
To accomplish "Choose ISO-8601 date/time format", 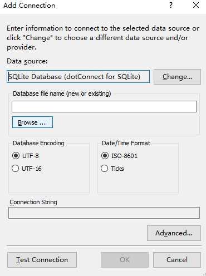I will 119,156.
